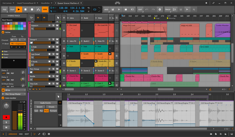Image resolution: width=235 pixels, height=137 pixels.
Task: Pick the purple track color swatch
Action: click(25, 23)
